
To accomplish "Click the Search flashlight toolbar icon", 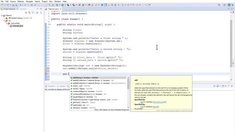I will coord(96,5).
